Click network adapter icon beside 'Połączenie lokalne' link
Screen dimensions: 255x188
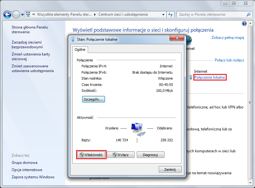191,77
